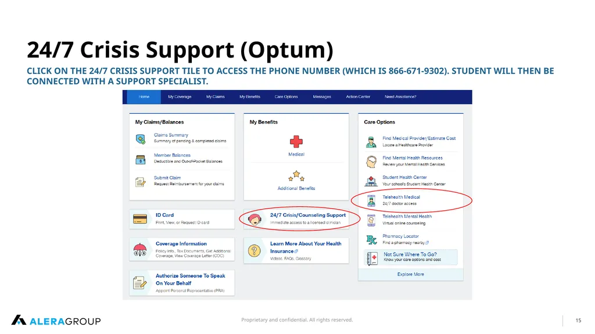The width and height of the screenshot is (595, 334).
Task: Click the Explore More button
Action: coord(411,274)
